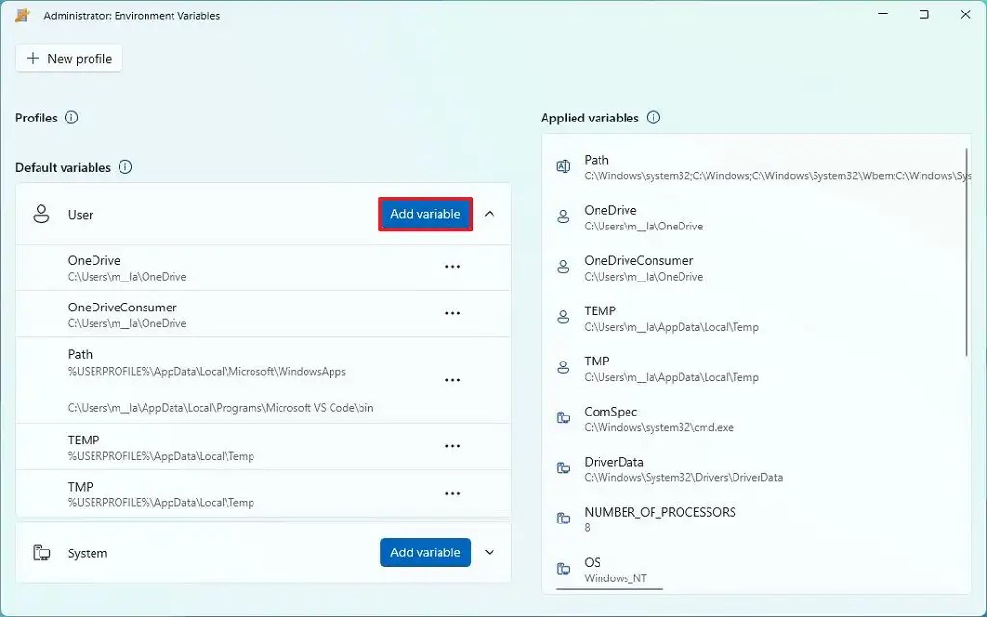Click the info icon next to Profiles

coord(71,118)
